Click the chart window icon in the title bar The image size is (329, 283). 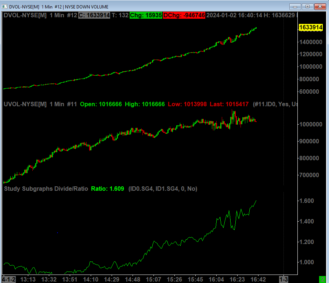[4, 7]
